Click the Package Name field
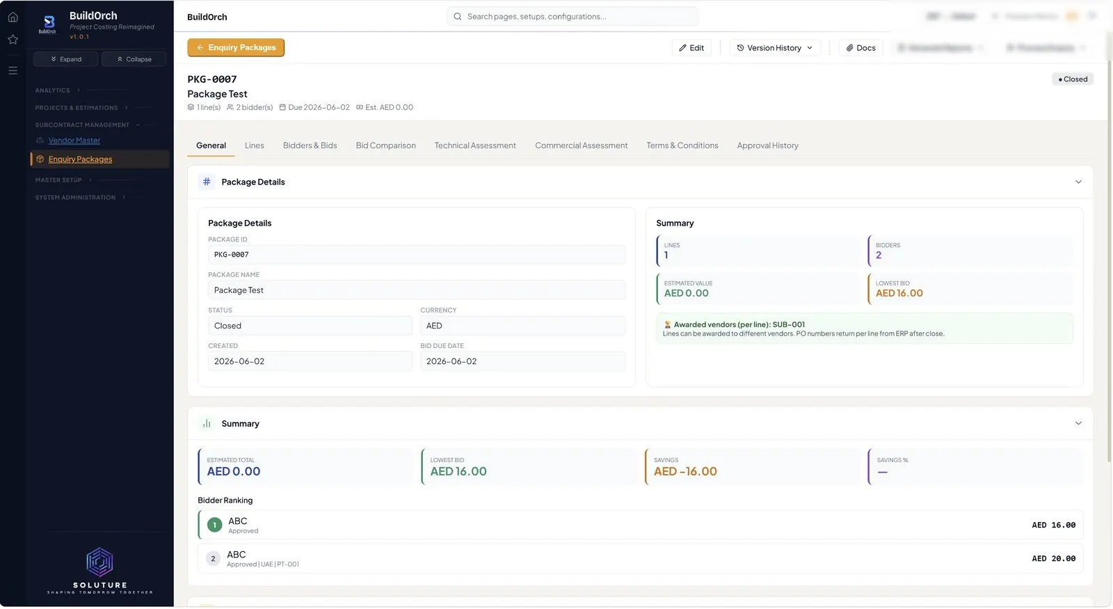Viewport: 1113px width, 609px height. pos(417,290)
